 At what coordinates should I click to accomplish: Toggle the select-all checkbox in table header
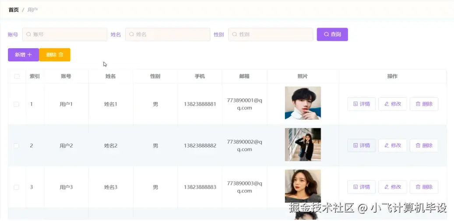pyautogui.click(x=17, y=77)
